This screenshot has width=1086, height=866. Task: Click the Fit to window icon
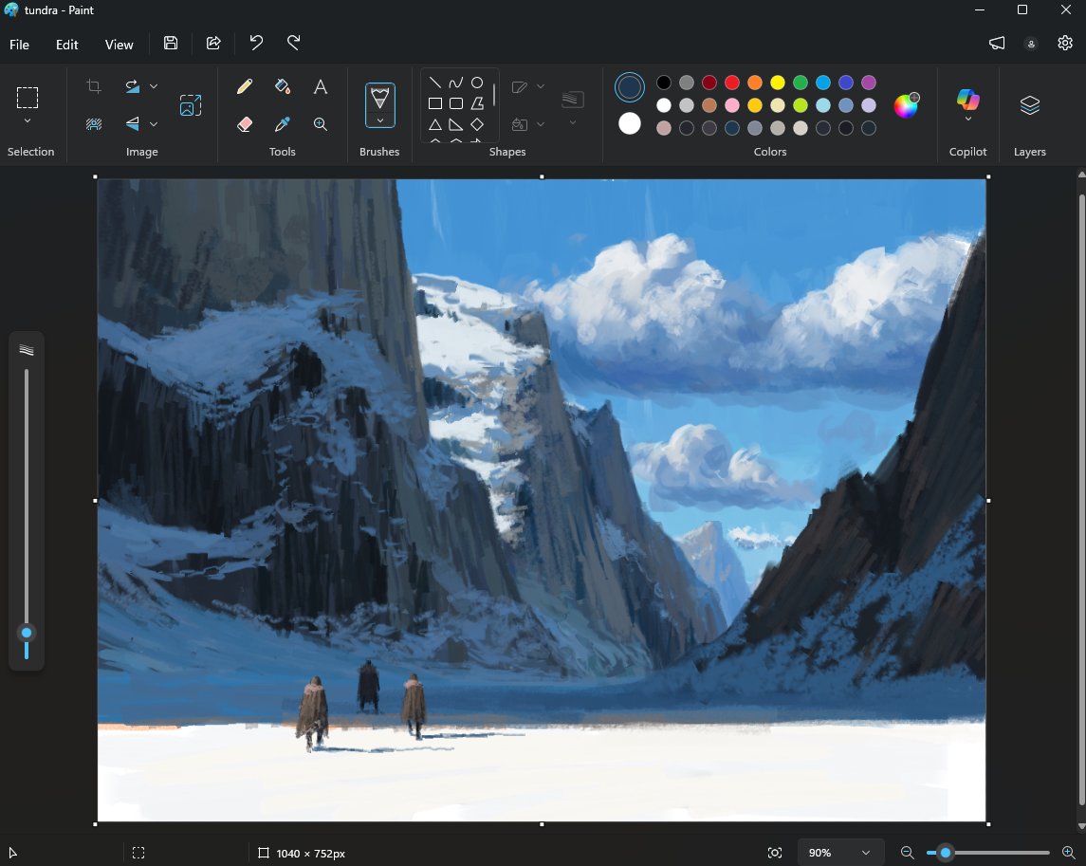tap(775, 853)
